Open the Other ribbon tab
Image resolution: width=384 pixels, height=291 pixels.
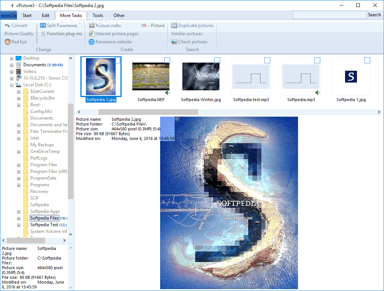[119, 16]
